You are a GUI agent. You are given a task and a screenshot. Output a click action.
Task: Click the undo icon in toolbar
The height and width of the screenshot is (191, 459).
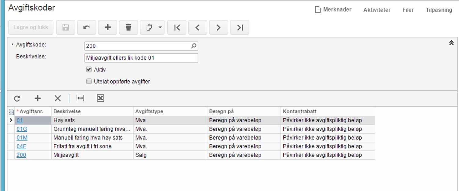point(87,28)
